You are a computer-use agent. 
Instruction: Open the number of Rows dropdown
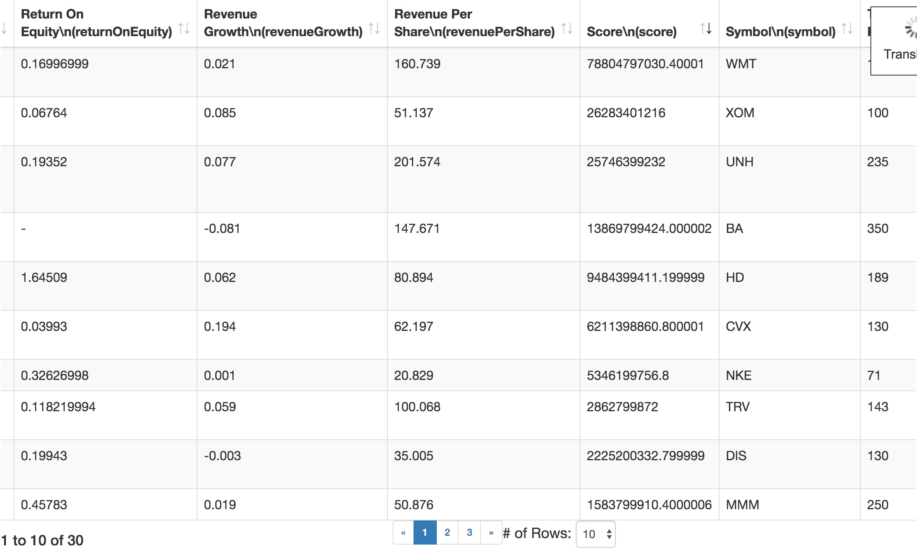coord(595,534)
